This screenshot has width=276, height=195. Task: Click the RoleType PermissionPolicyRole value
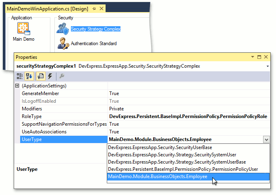(188, 116)
